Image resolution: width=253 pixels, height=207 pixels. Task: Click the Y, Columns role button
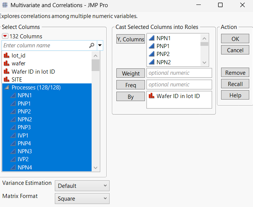coord(130,39)
